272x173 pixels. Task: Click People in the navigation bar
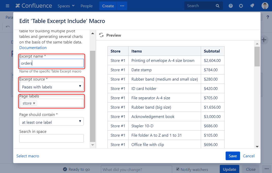point(86,6)
